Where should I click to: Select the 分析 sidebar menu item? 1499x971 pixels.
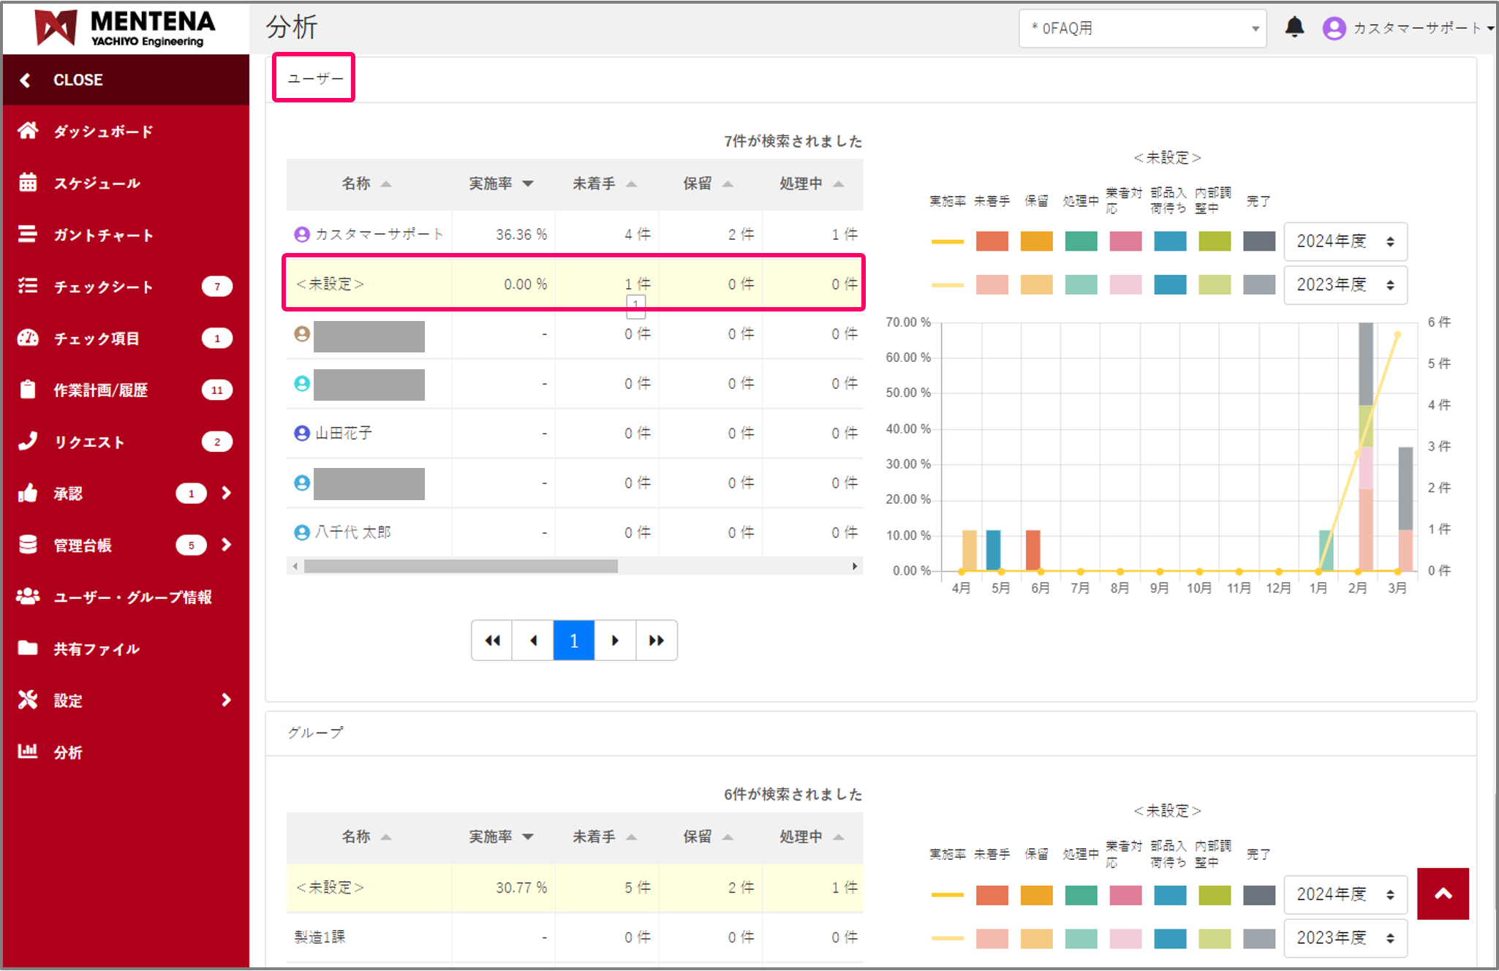67,752
